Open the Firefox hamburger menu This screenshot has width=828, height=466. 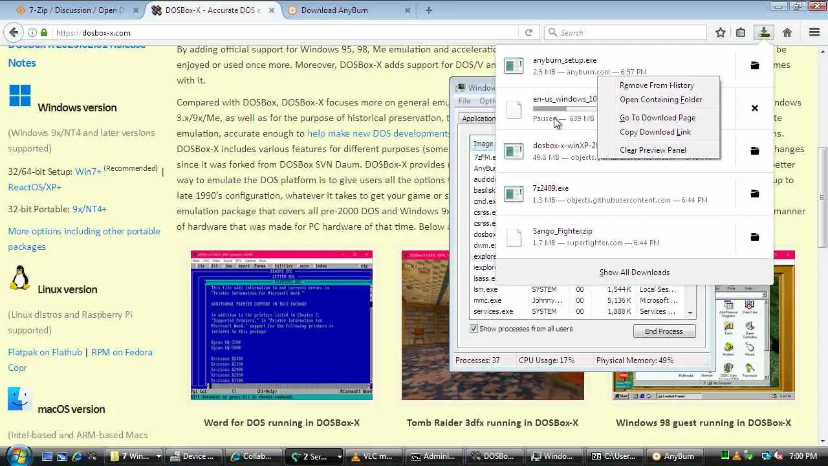coord(814,32)
